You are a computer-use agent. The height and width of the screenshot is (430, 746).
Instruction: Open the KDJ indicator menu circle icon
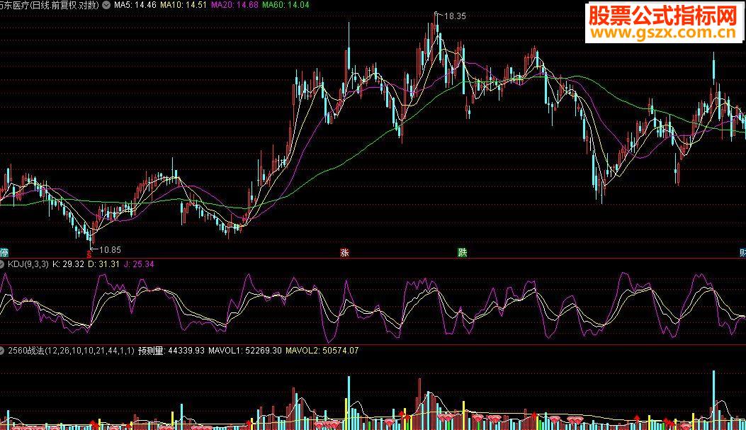tap(2, 264)
